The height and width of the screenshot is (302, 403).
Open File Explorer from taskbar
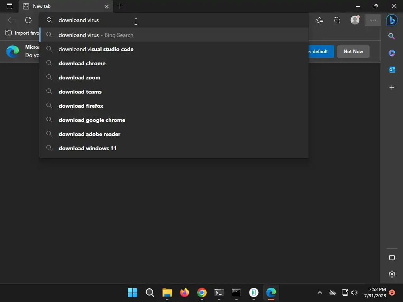click(x=167, y=293)
